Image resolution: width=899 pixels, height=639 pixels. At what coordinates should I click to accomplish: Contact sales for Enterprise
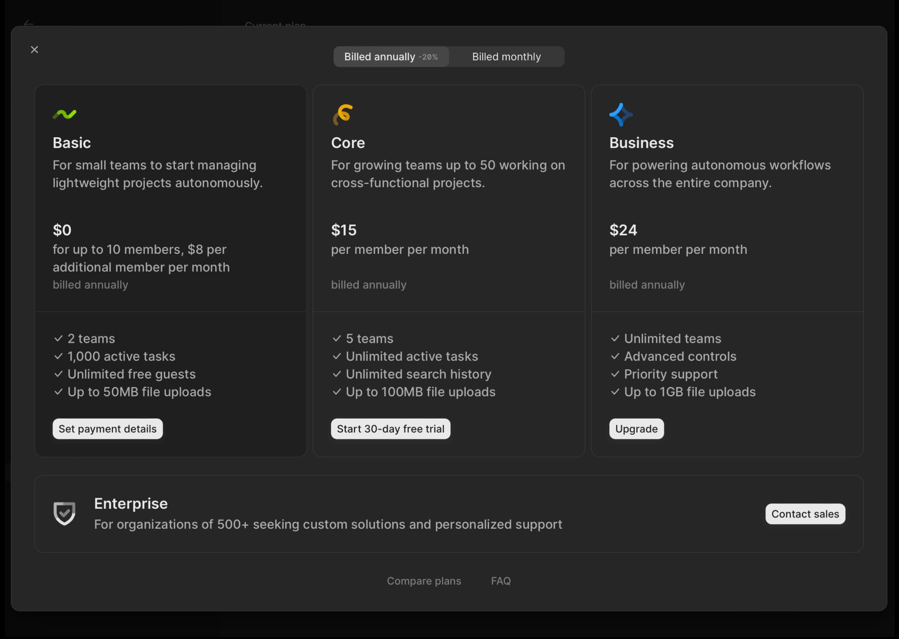coord(805,514)
